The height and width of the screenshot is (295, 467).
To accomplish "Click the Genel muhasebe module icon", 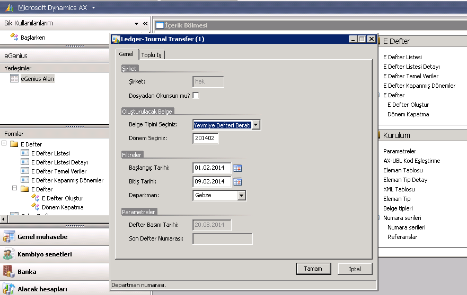I will pyautogui.click(x=9, y=237).
